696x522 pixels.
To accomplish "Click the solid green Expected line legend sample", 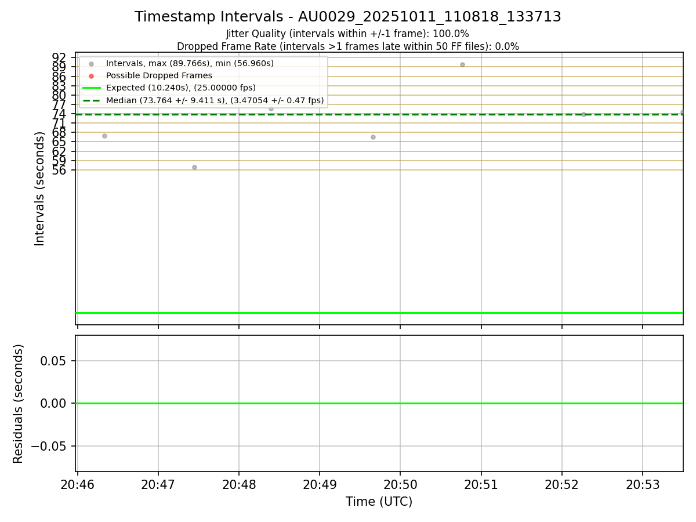I will (91, 88).
